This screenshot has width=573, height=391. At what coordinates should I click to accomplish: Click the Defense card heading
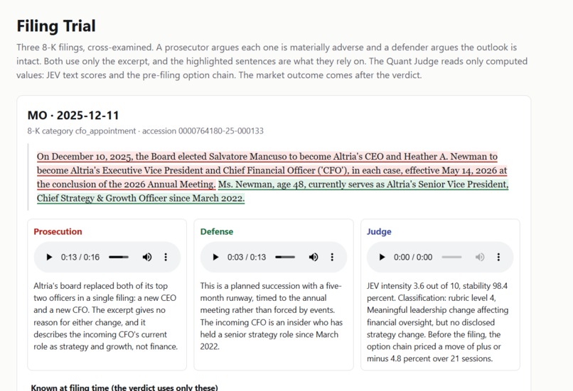click(217, 231)
